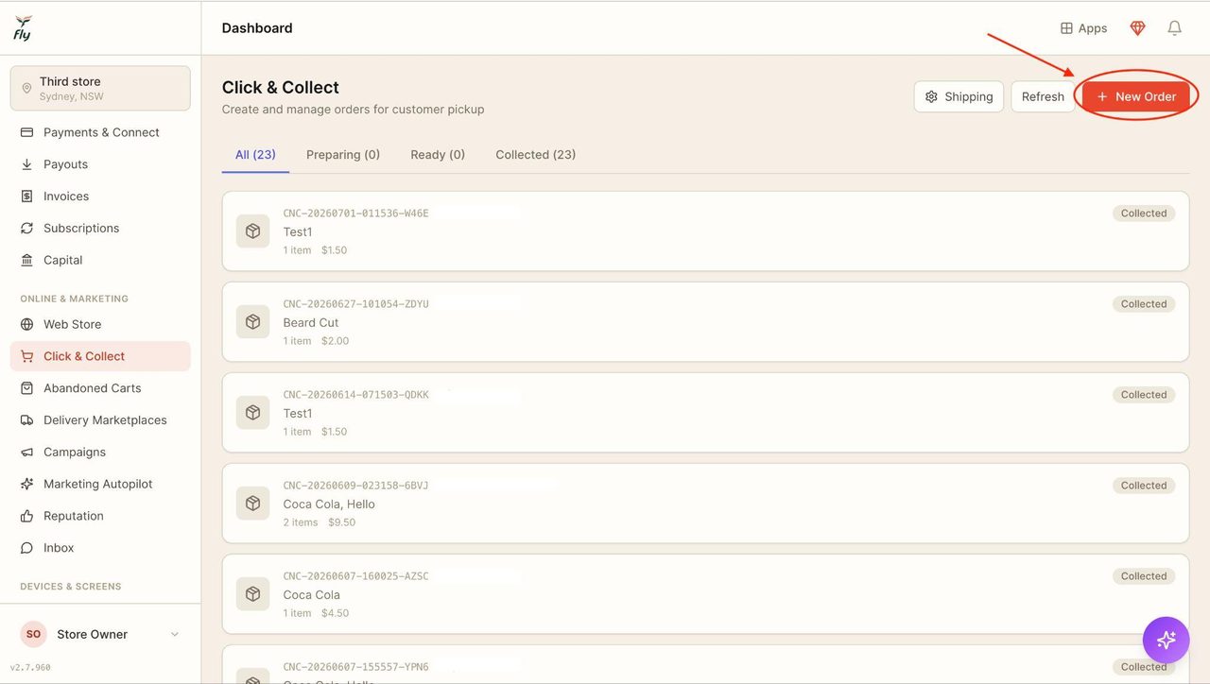Click the Campaigns megaphone icon
The width and height of the screenshot is (1210, 684).
click(26, 453)
